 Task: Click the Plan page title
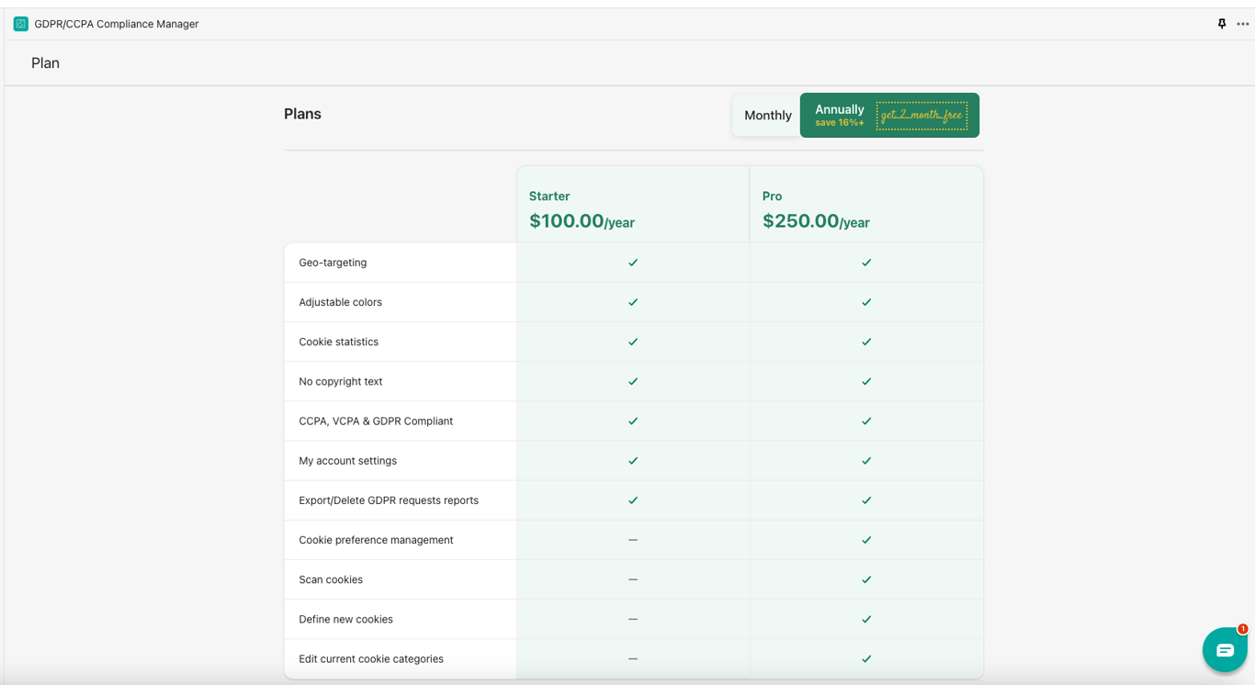point(45,63)
